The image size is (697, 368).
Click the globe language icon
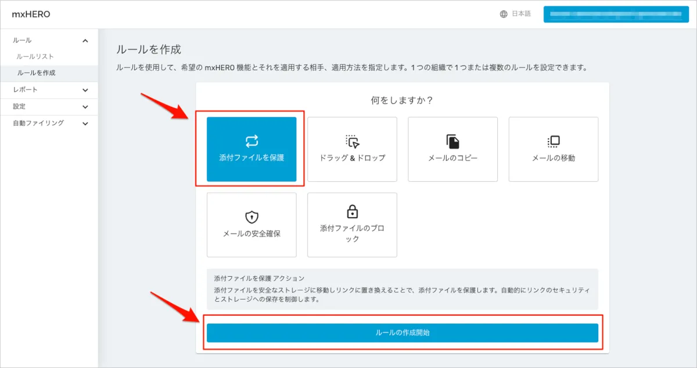point(504,14)
